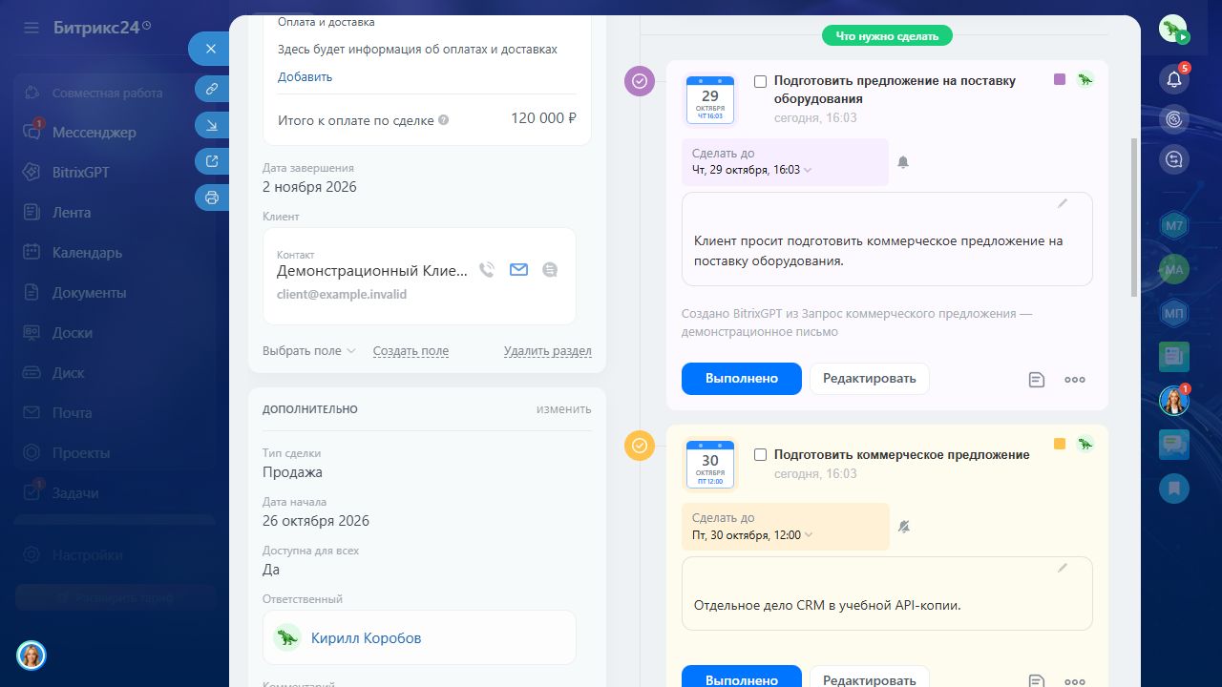Open Диск in the left menu

point(69,373)
